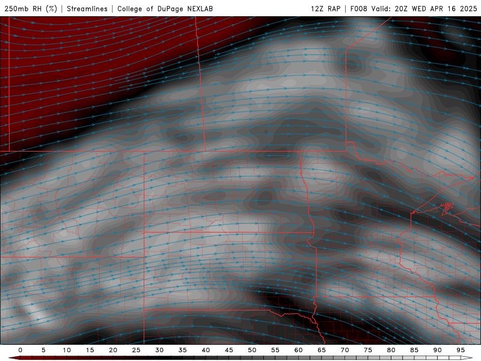
Task: Click the color scale label "80"
Action: tap(391, 350)
